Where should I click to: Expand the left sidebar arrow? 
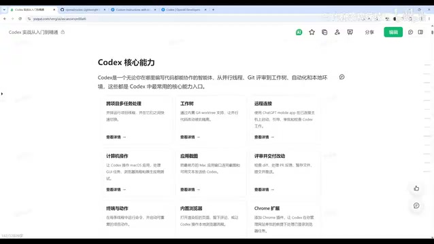(x=2, y=94)
